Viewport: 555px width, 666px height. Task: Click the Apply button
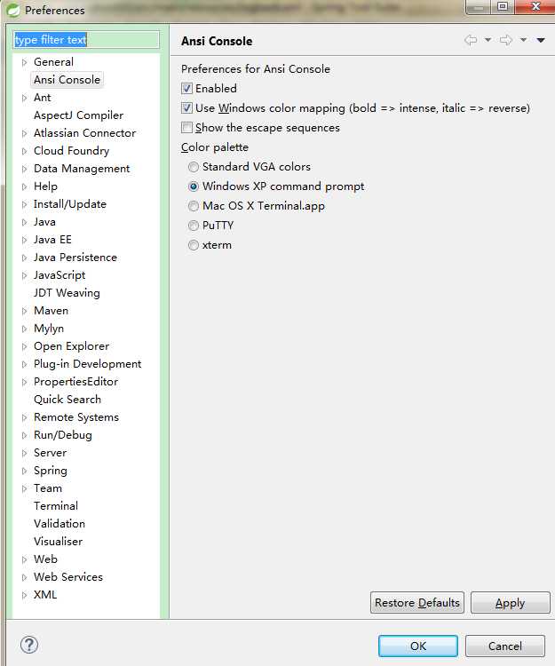[510, 603]
